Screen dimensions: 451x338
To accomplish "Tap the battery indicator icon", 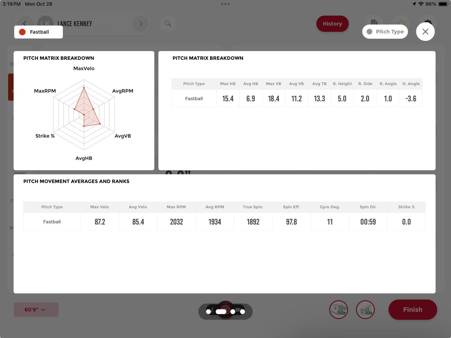I will 442,4.
